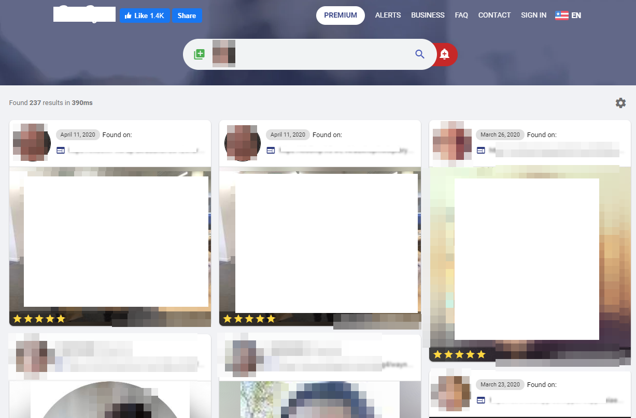Open the FAQ page
This screenshot has height=418, width=636.
tap(461, 16)
